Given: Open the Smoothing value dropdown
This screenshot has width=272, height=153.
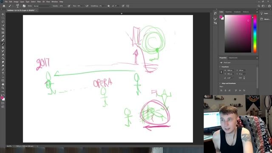Looking at the screenshot, I should (x=105, y=6).
